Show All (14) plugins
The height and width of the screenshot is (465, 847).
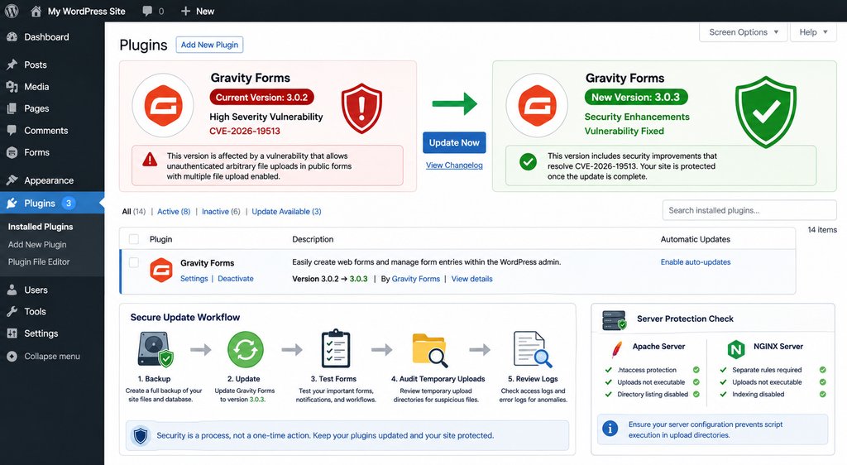coord(134,212)
